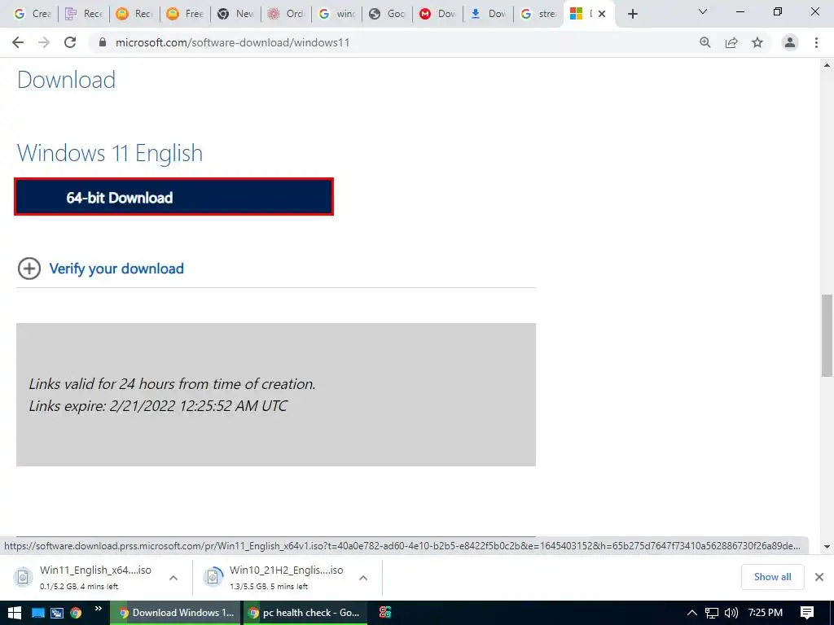The image size is (834, 625).
Task: Click the red-green app icon in taskbar
Action: coord(385,613)
